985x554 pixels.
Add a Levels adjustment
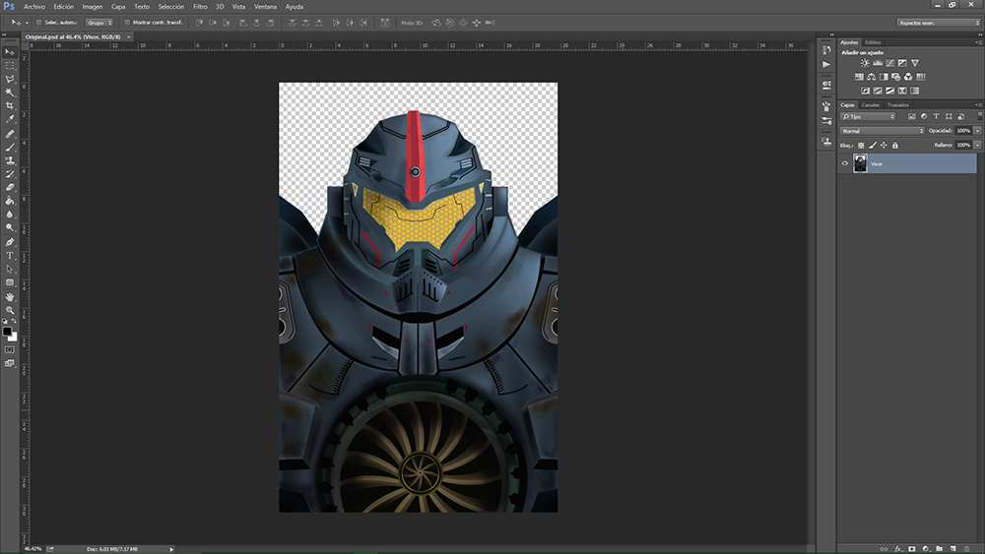[x=878, y=63]
